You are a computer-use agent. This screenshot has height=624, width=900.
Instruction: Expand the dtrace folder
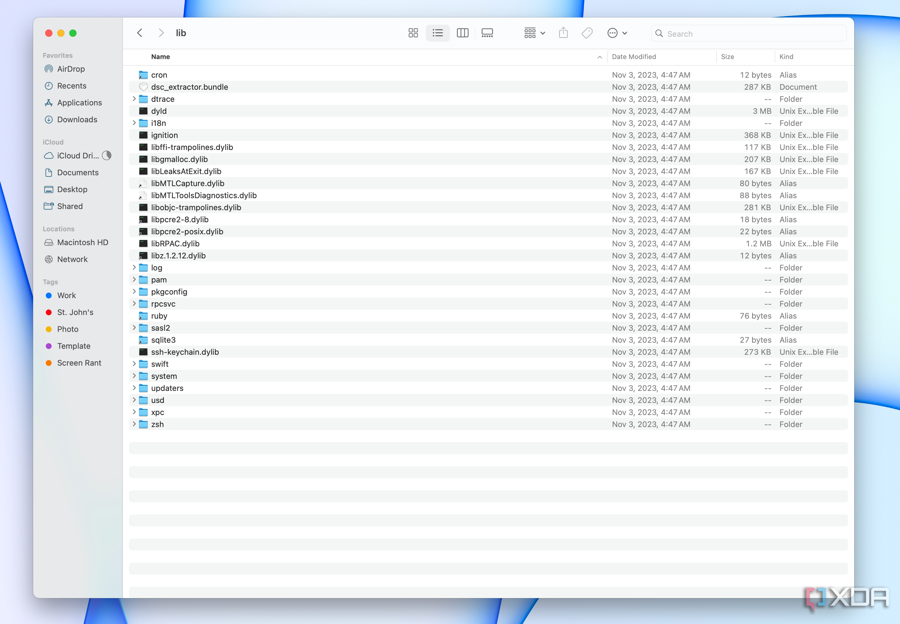134,99
